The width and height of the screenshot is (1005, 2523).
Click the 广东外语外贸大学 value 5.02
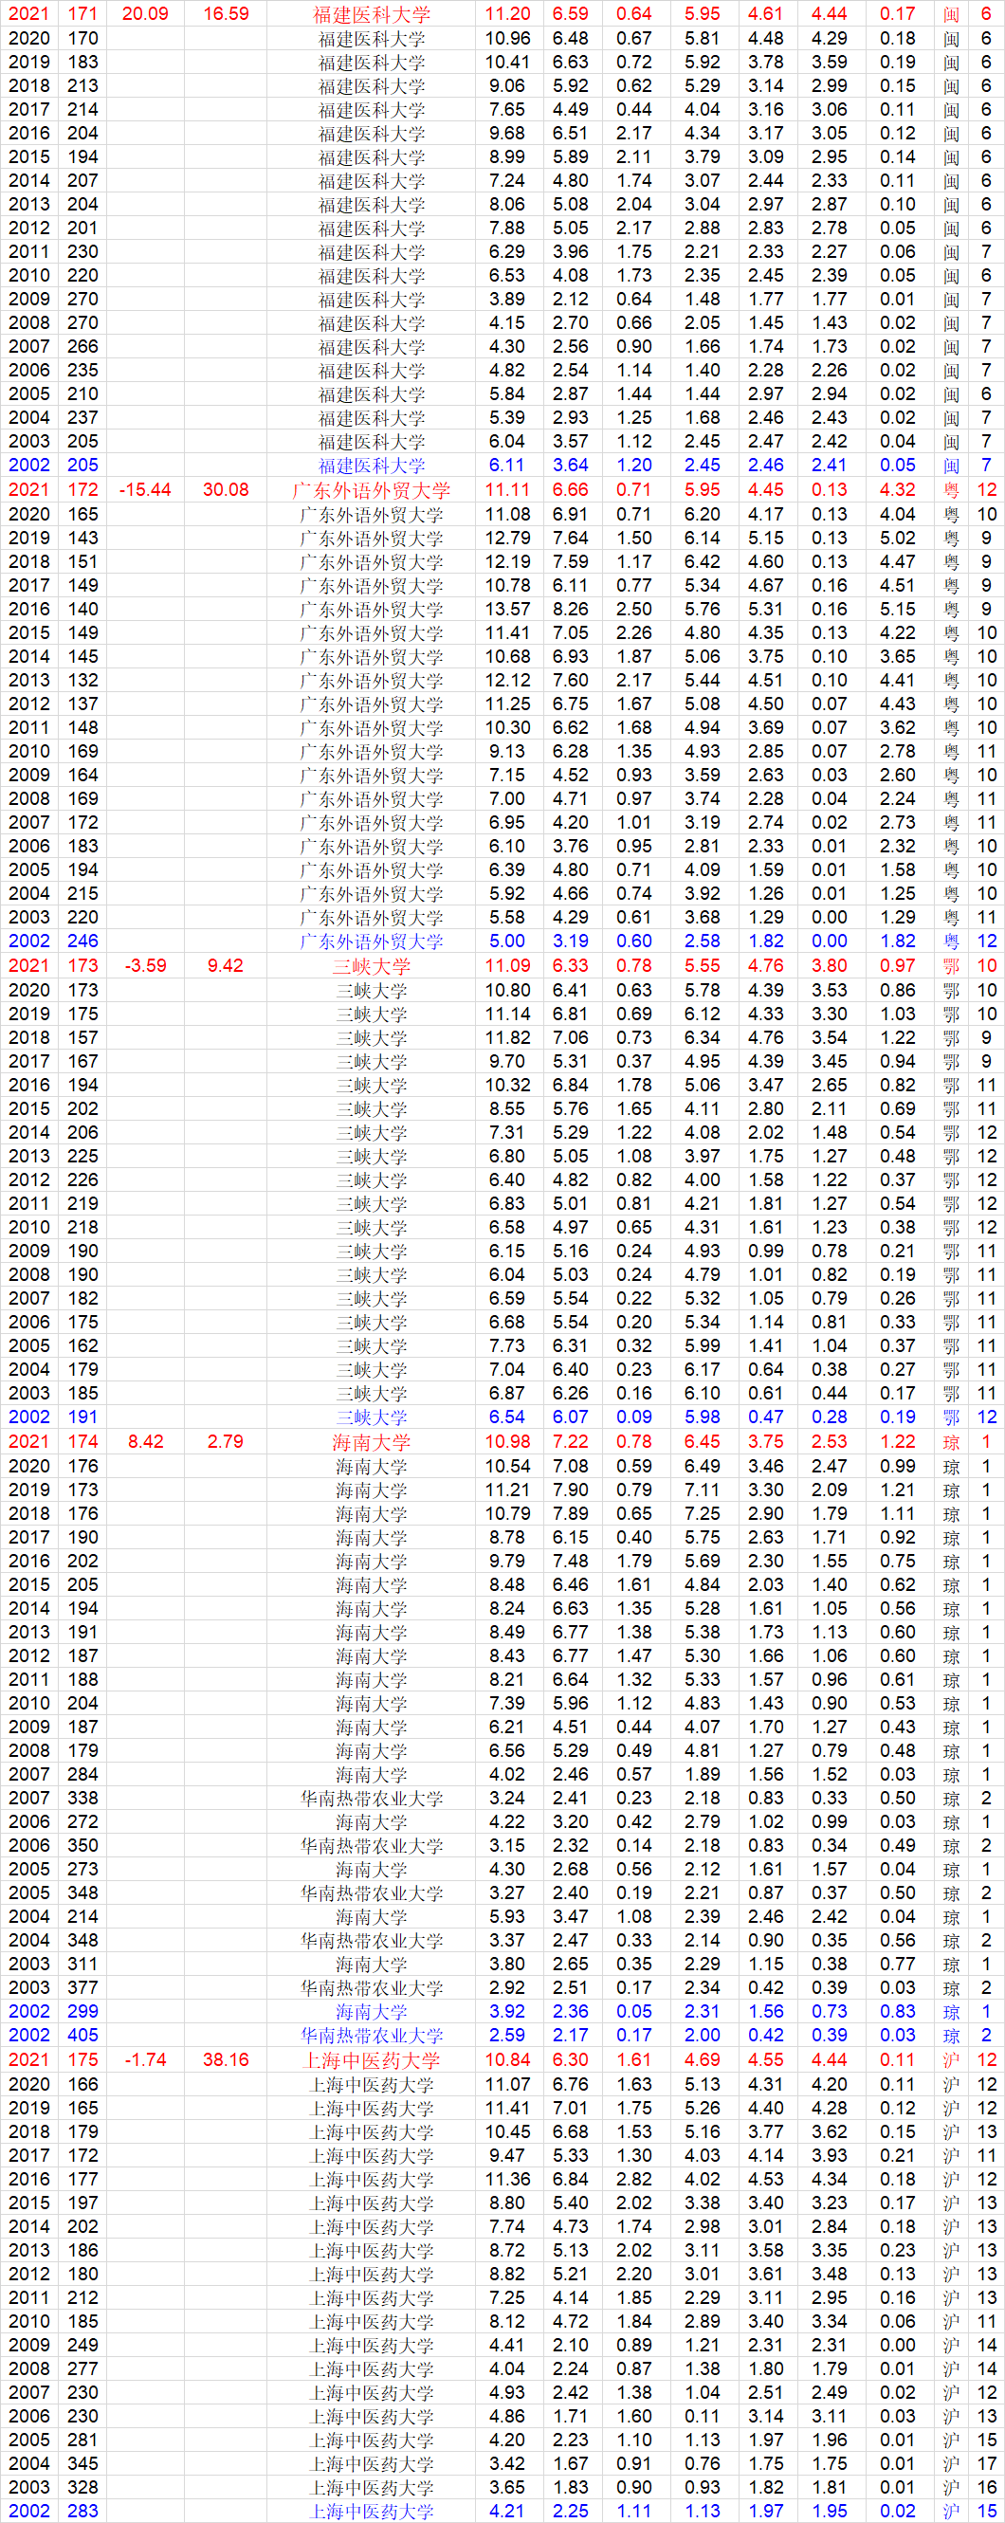897,538
